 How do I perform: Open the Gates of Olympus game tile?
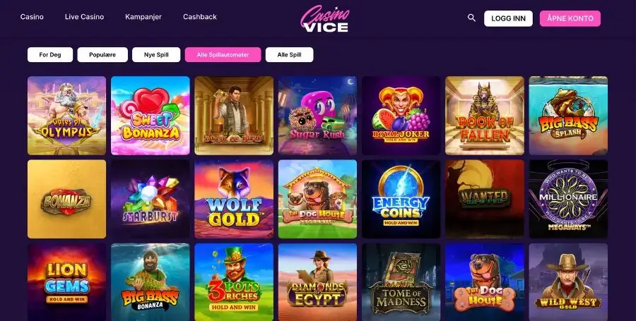click(66, 116)
